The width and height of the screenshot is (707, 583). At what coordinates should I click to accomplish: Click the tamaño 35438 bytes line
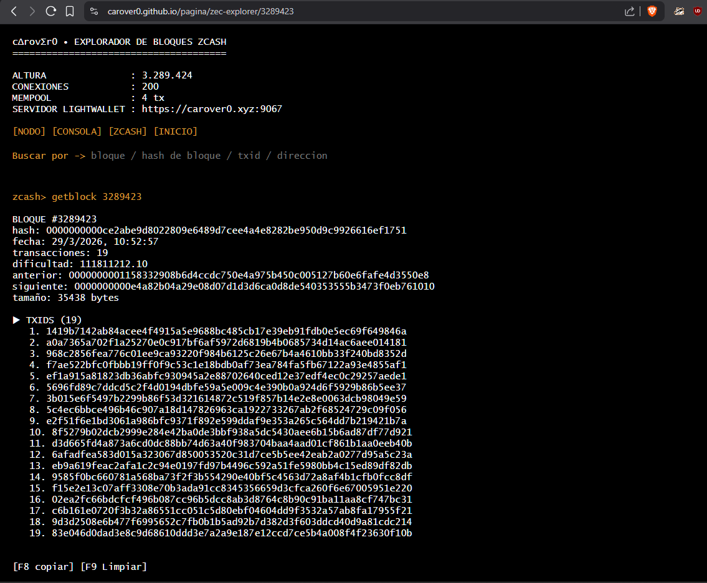(65, 298)
